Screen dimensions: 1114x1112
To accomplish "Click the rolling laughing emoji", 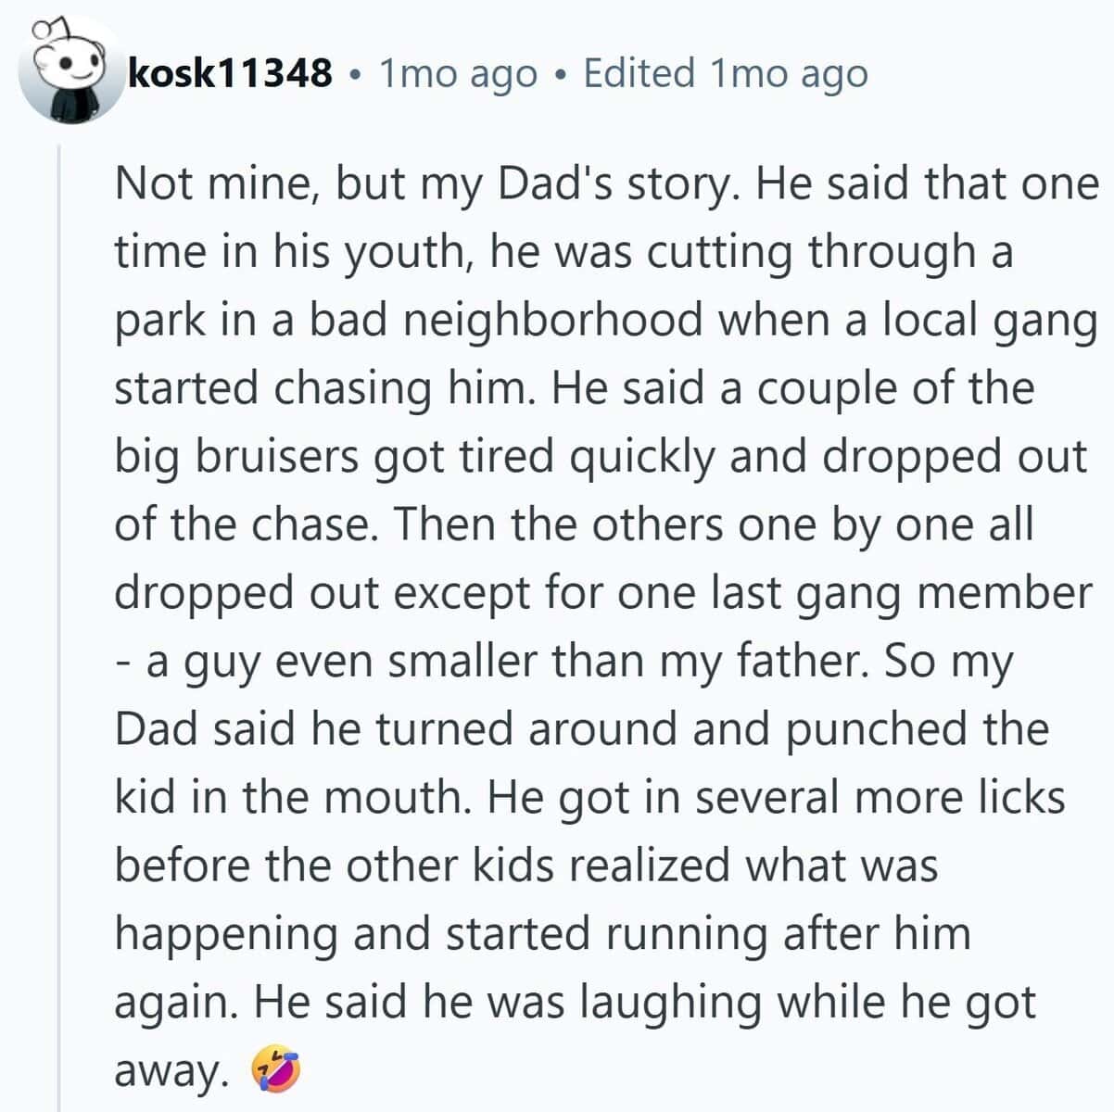I will 276,1071.
